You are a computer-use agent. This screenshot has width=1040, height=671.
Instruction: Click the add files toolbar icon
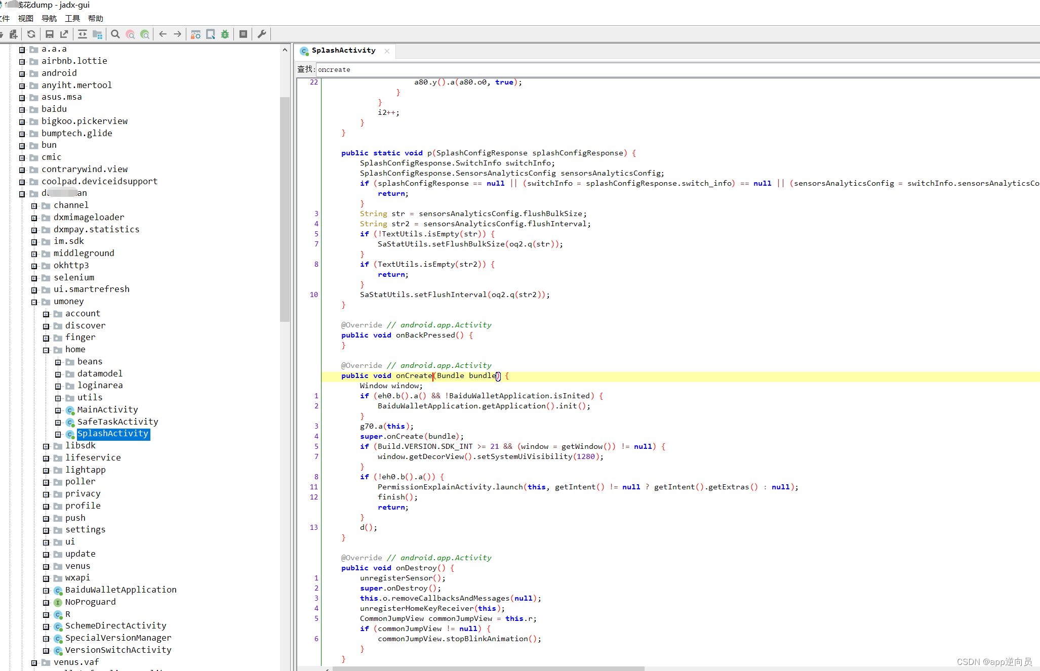pyautogui.click(x=14, y=34)
